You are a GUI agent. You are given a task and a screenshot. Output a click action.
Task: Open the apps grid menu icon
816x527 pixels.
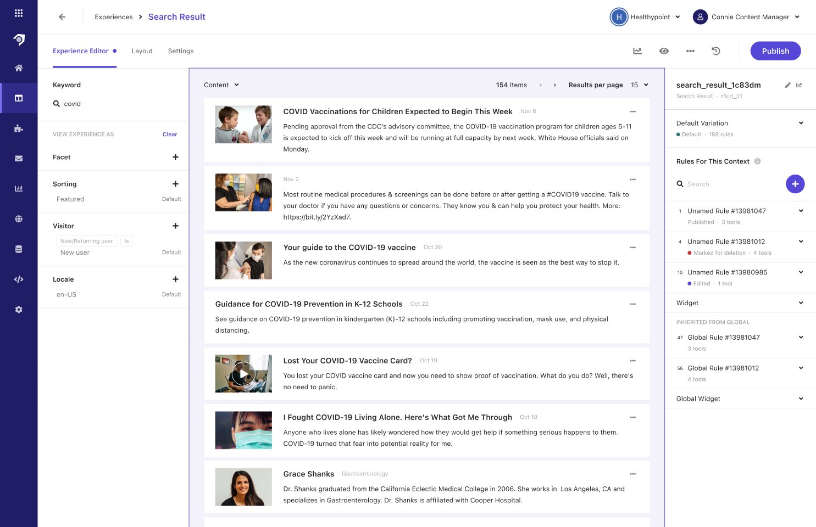[19, 13]
